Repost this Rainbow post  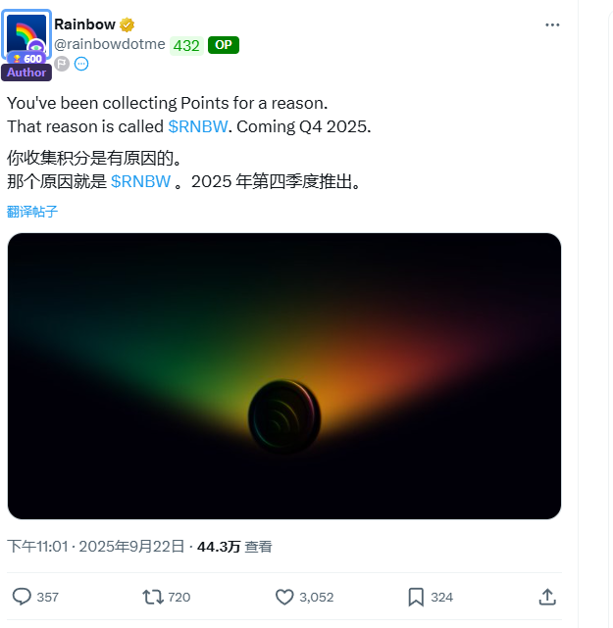pyautogui.click(x=154, y=597)
